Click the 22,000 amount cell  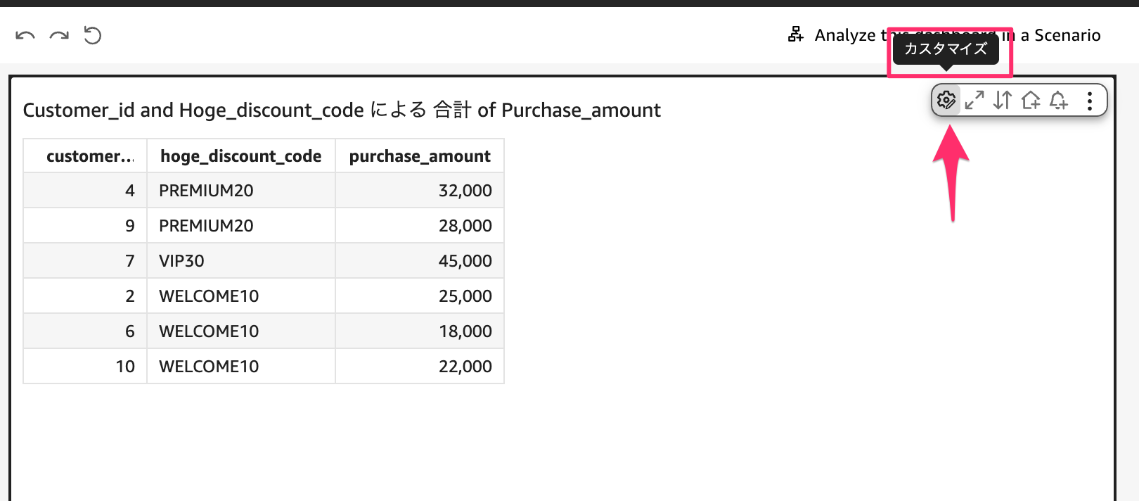coord(420,367)
